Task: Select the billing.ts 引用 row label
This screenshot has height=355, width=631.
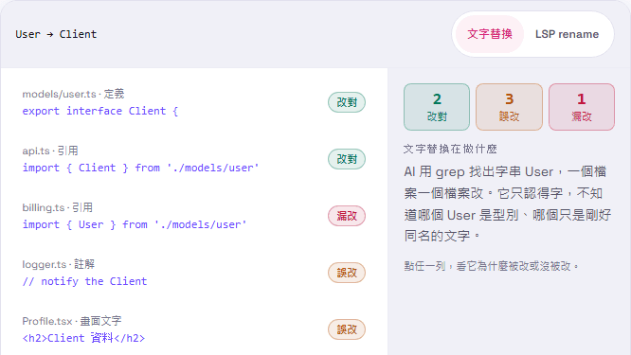Action: coord(58,207)
